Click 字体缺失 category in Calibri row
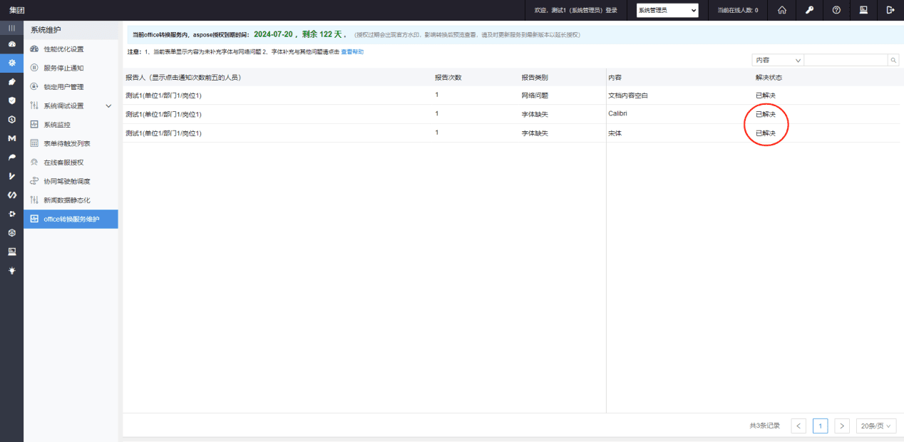The height and width of the screenshot is (442, 904). [535, 114]
